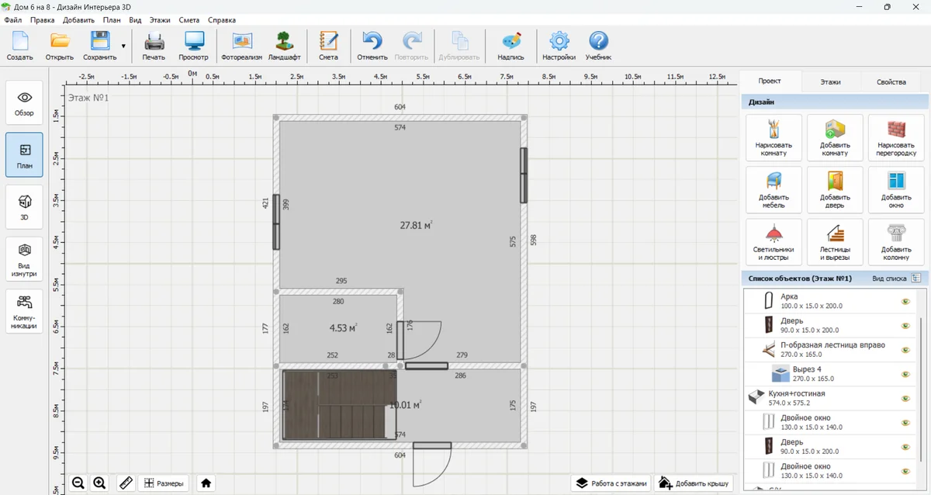Click Светильники и люстры tool
The height and width of the screenshot is (495, 931).
pos(774,241)
